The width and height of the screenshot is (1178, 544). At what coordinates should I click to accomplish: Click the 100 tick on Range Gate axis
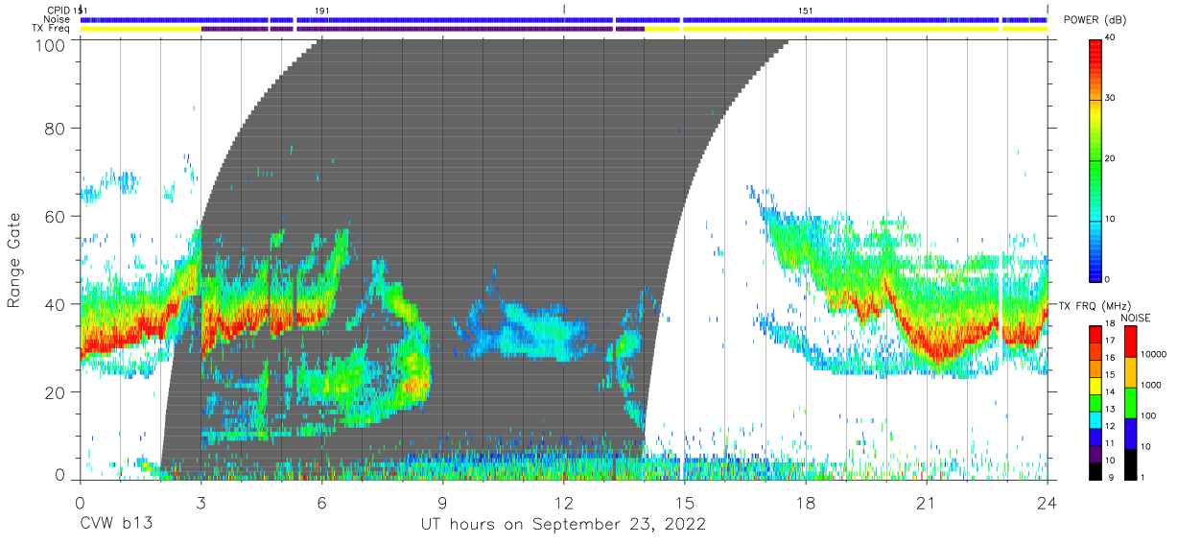point(52,44)
